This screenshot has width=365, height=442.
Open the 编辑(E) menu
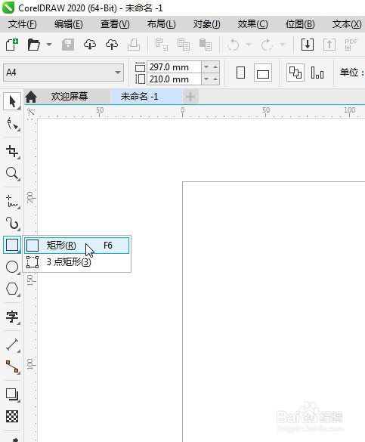[x=69, y=24]
